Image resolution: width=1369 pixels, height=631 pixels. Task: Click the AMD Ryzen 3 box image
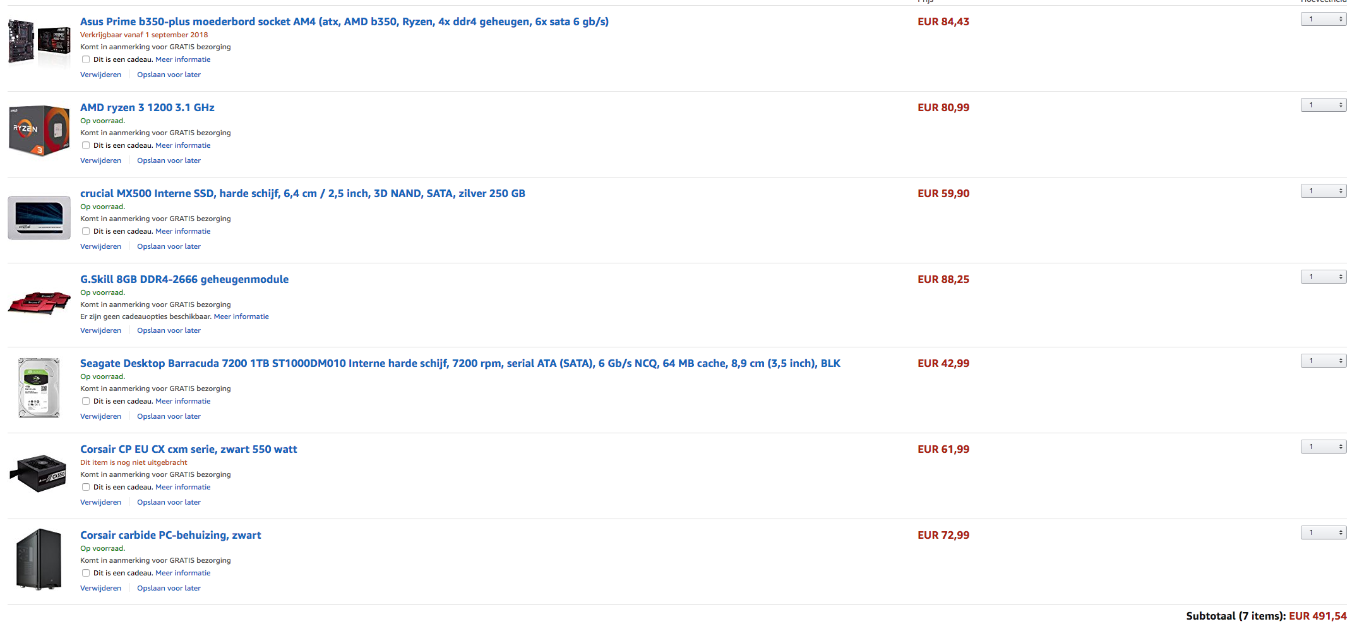(x=39, y=130)
